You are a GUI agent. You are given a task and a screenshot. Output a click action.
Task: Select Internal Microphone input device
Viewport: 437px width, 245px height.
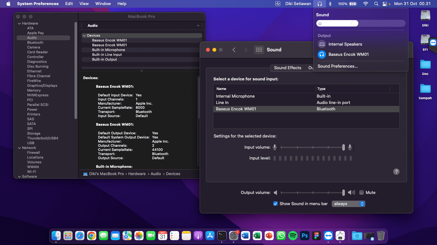pyautogui.click(x=235, y=96)
